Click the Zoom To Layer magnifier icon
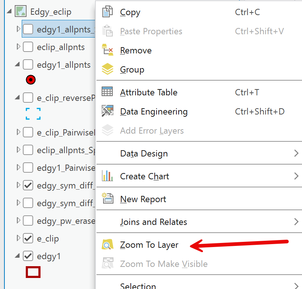302x289 pixels. [107, 244]
